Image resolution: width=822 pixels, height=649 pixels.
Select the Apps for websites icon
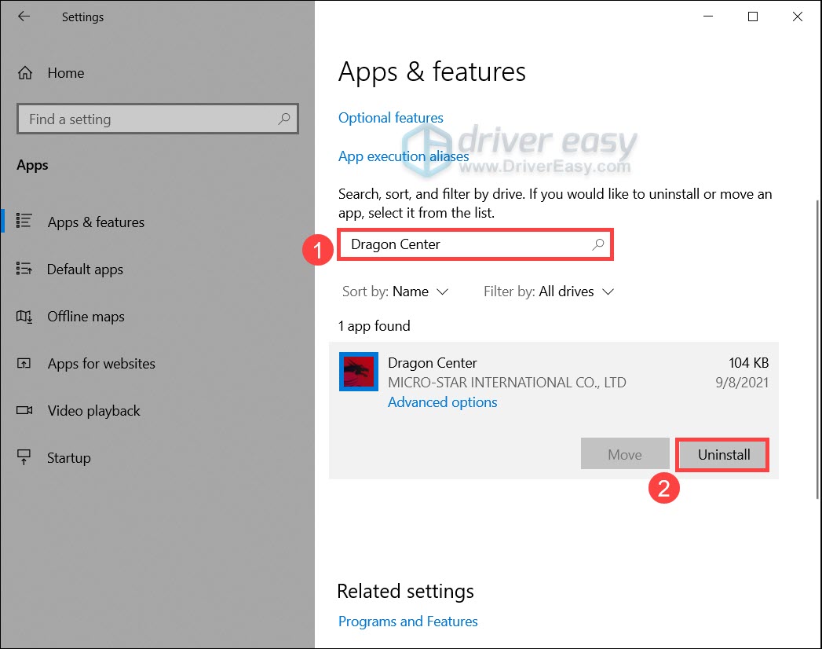pos(24,363)
